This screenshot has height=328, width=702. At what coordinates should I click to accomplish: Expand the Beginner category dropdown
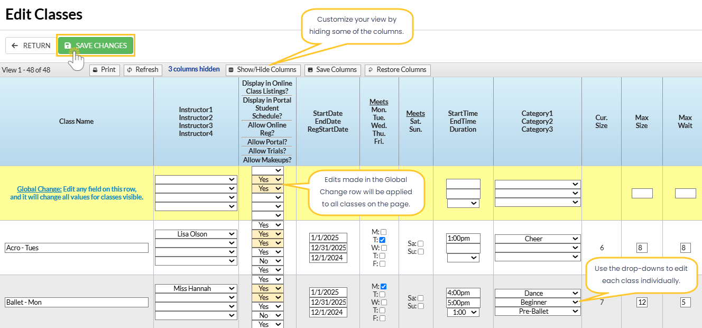click(537, 302)
